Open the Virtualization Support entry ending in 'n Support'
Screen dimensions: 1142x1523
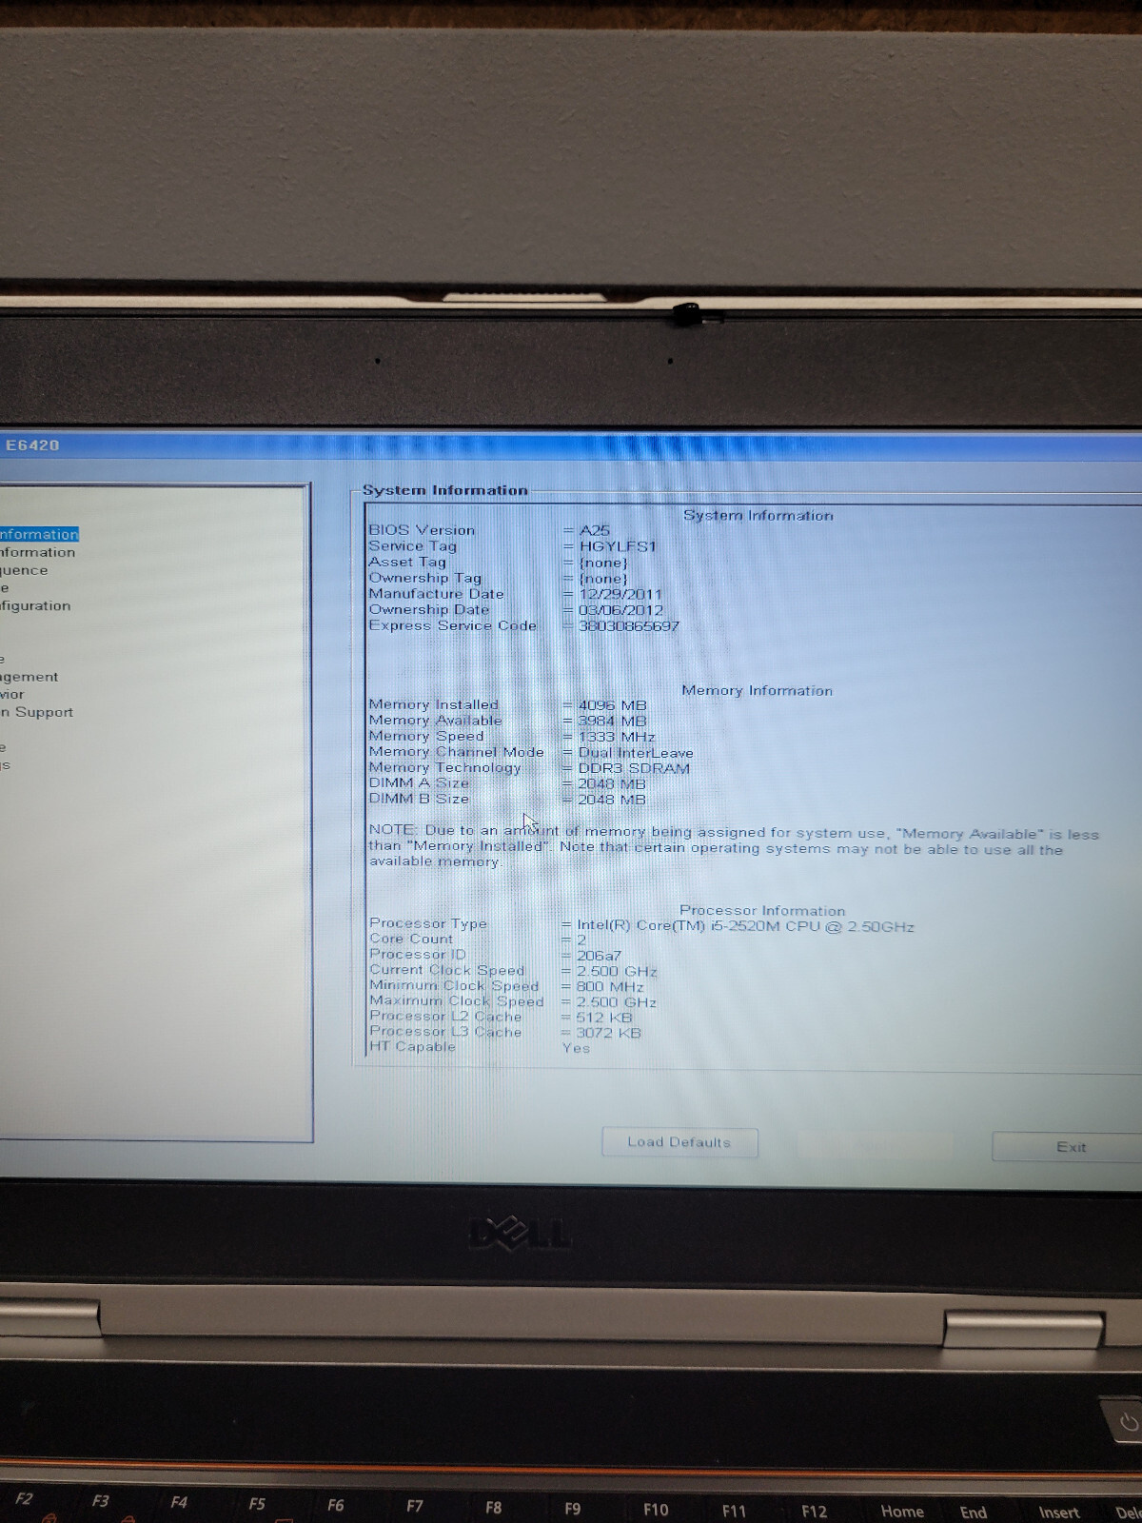pos(37,712)
